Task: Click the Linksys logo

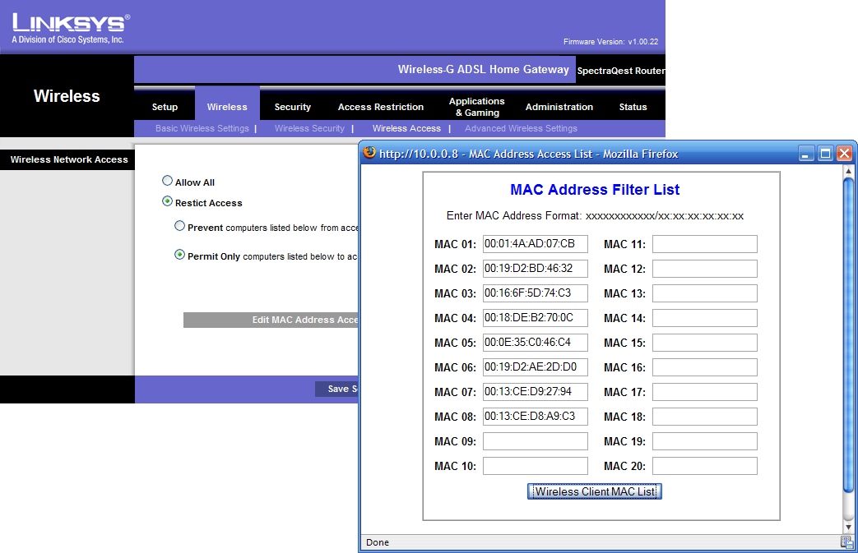Action: (70, 28)
